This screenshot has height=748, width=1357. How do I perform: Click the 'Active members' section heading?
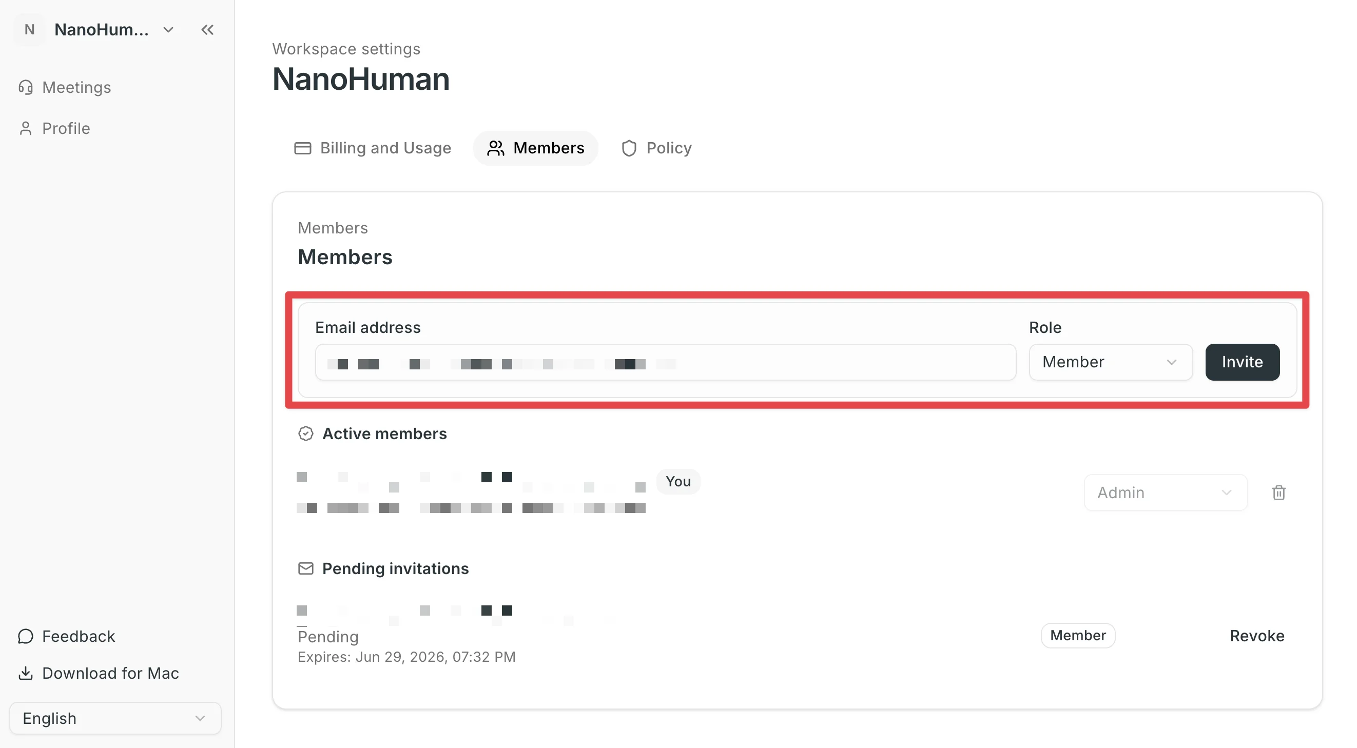coord(384,434)
